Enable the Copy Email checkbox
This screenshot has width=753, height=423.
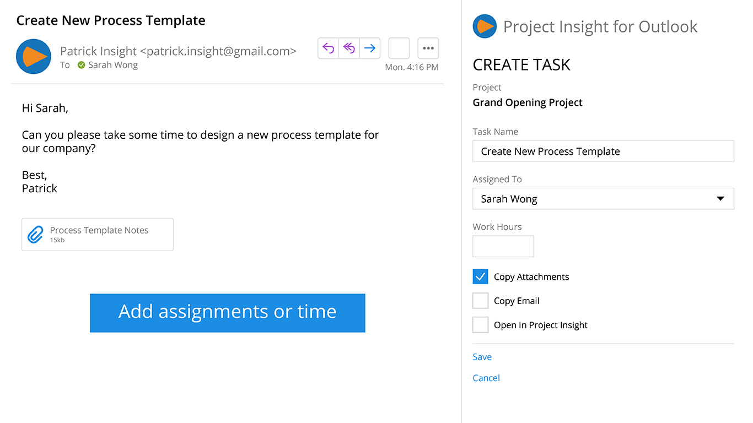481,301
